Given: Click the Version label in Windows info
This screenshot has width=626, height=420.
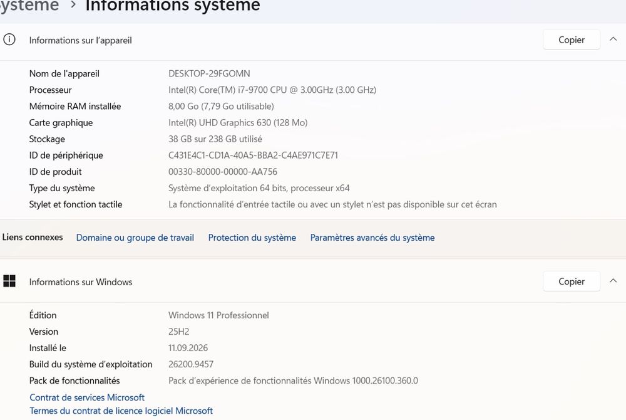Looking at the screenshot, I should [x=44, y=332].
